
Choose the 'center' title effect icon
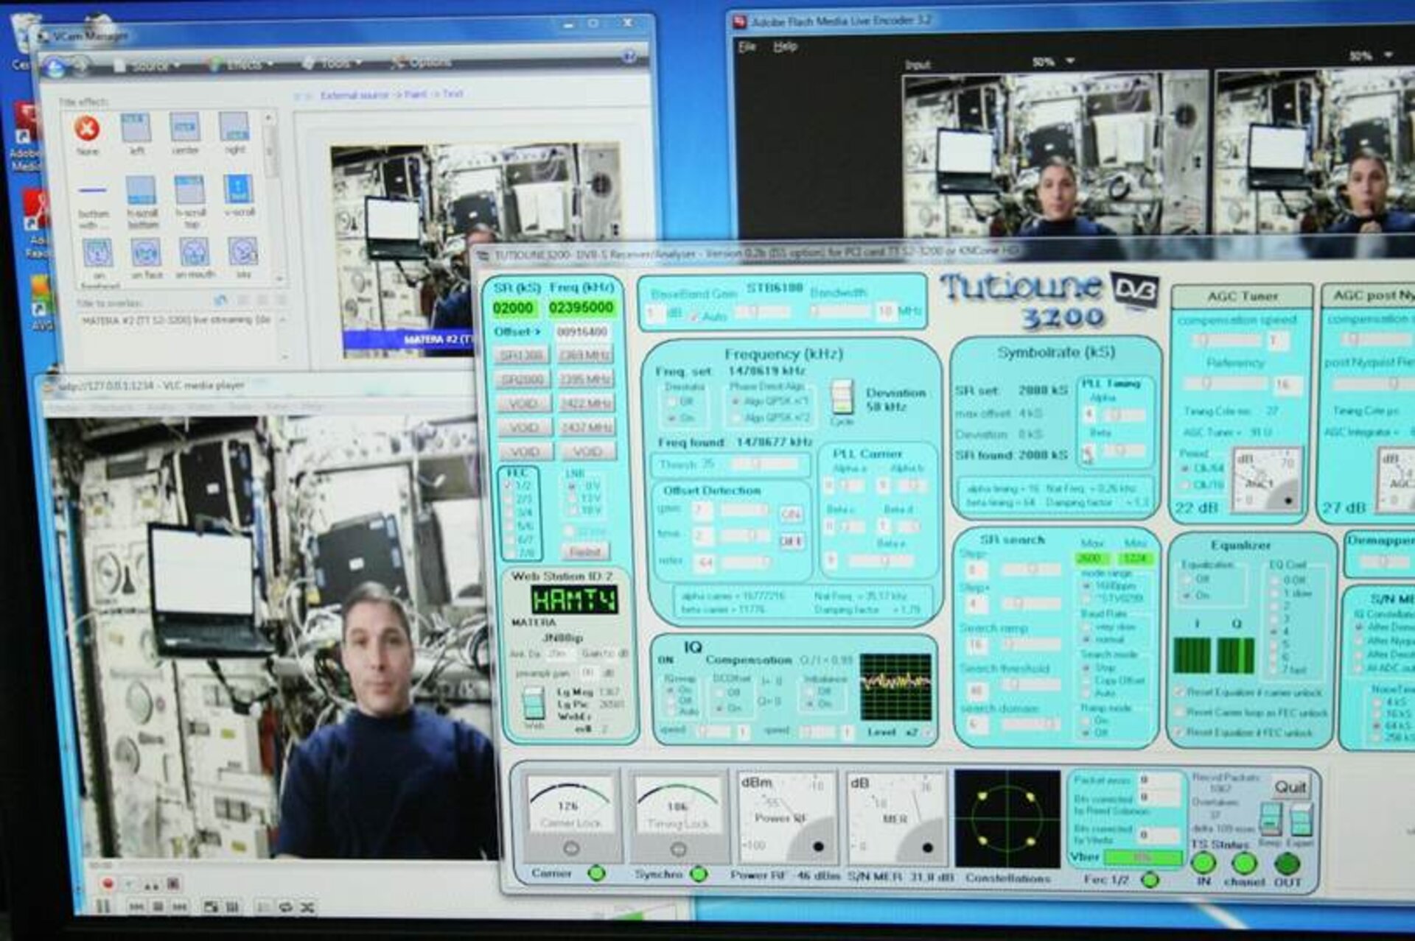tap(185, 127)
